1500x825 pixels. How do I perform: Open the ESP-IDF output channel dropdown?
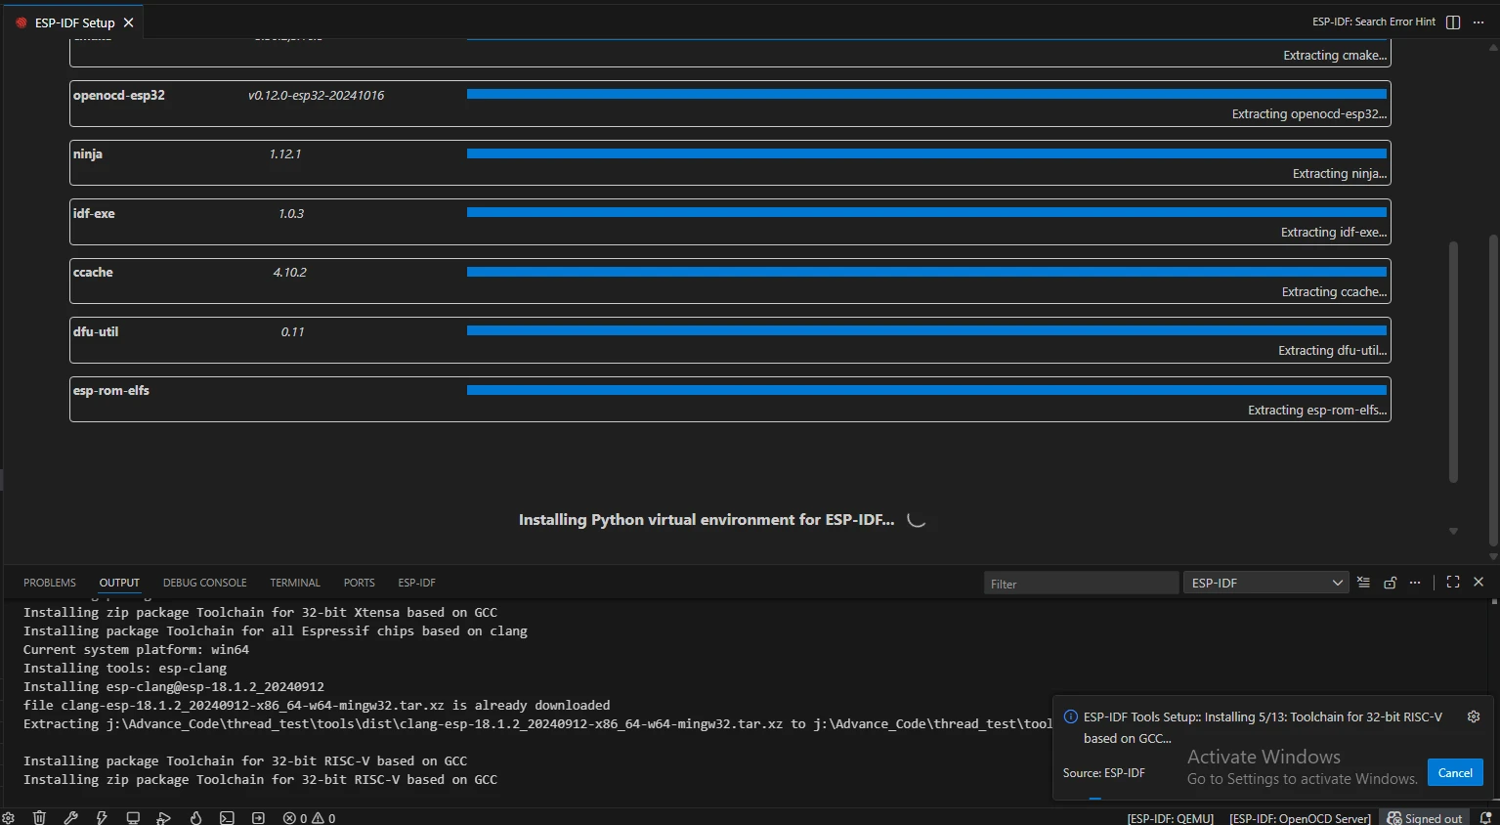click(x=1265, y=583)
